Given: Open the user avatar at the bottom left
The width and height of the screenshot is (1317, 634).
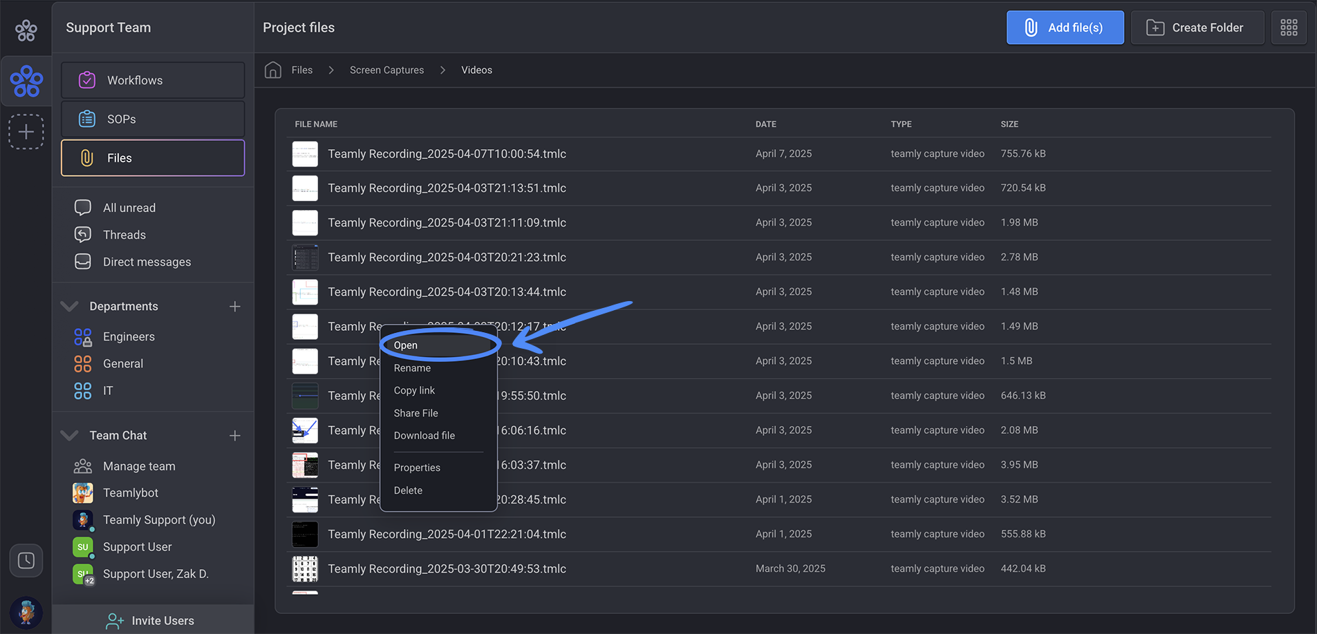Looking at the screenshot, I should 26,613.
